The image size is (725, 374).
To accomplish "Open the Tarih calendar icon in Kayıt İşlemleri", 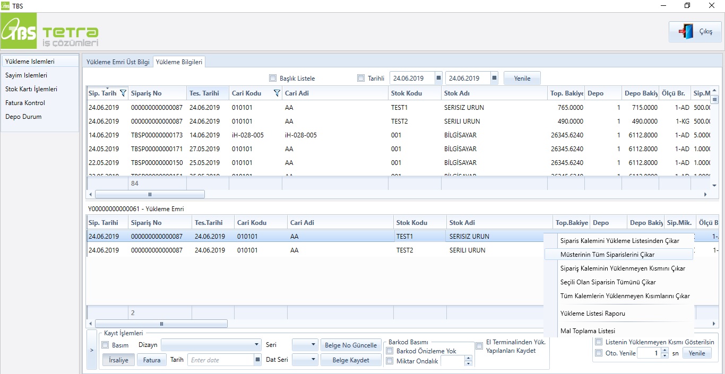I will 258,360.
